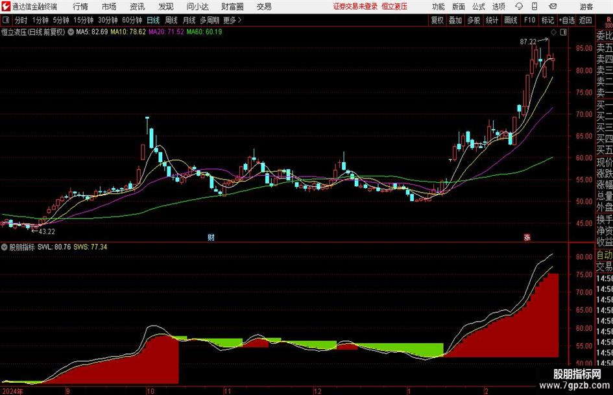Open the 选项 menu
This screenshot has height=395, width=613.
(498, 6)
